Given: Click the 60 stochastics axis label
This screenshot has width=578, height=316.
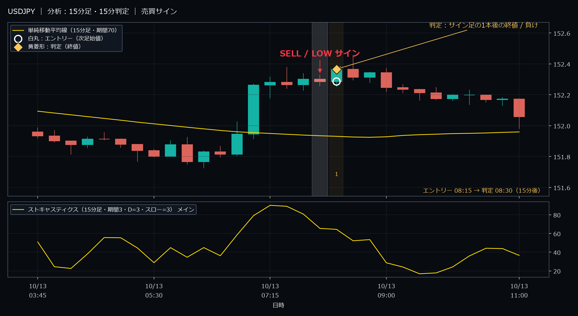Looking at the screenshot, I should click(x=557, y=234).
